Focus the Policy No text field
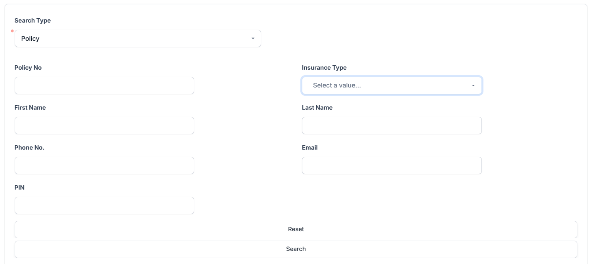 click(x=104, y=85)
